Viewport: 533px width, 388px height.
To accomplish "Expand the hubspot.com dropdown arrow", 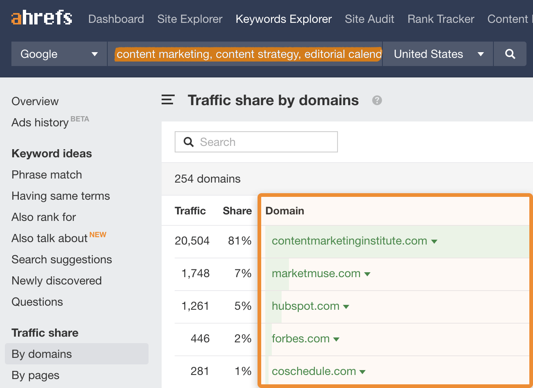I will (x=346, y=306).
